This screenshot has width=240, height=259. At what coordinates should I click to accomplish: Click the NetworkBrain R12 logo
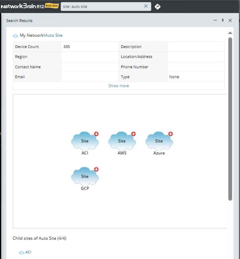(22, 6)
